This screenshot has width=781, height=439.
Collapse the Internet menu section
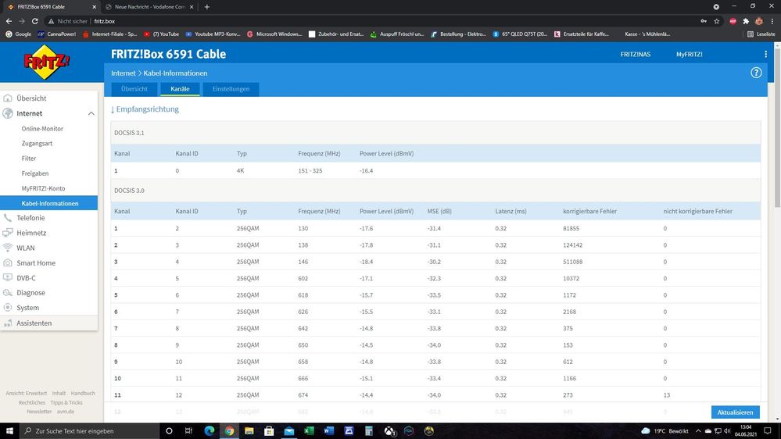tap(91, 114)
